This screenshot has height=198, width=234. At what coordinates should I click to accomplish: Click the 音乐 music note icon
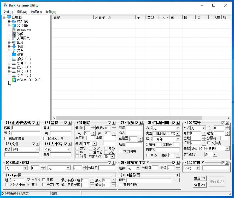point(14,51)
